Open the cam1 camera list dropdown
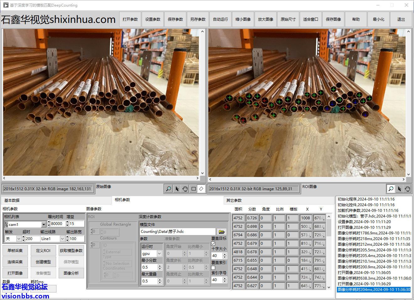This screenshot has height=300, width=414. click(x=44, y=224)
